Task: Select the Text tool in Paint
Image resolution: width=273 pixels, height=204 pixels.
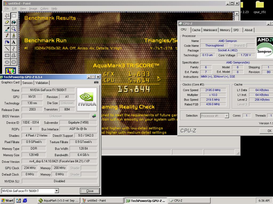Action: coord(14,42)
